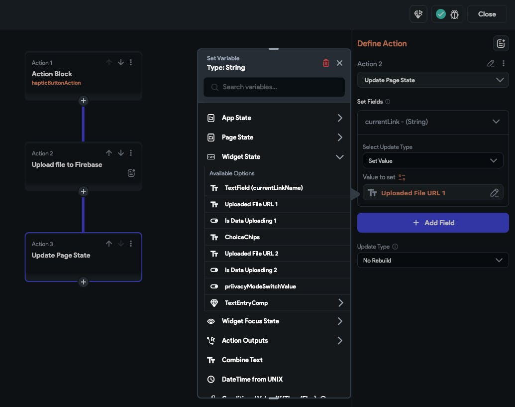Move Action 3 up with arrow

109,244
